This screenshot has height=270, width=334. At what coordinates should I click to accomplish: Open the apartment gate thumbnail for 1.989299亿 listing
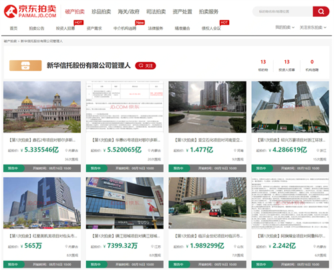tap(208, 203)
